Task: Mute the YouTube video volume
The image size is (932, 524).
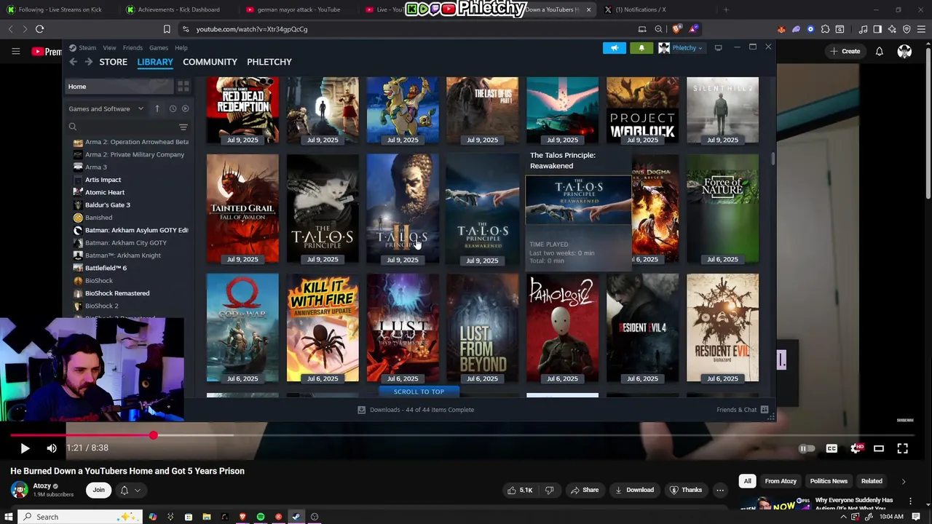Action: click(x=52, y=448)
